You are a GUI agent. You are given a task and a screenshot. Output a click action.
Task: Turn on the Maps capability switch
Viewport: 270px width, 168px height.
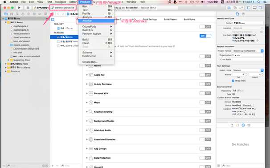click(205, 102)
